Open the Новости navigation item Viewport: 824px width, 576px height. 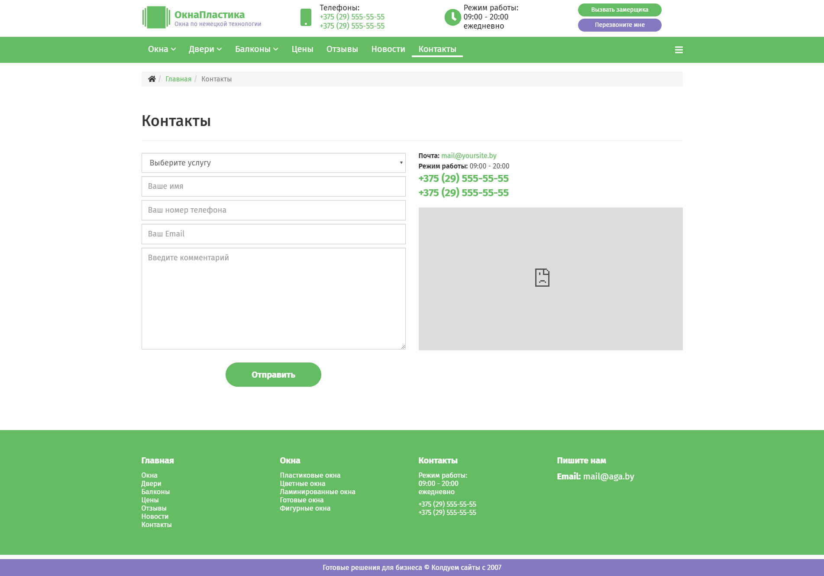point(388,49)
